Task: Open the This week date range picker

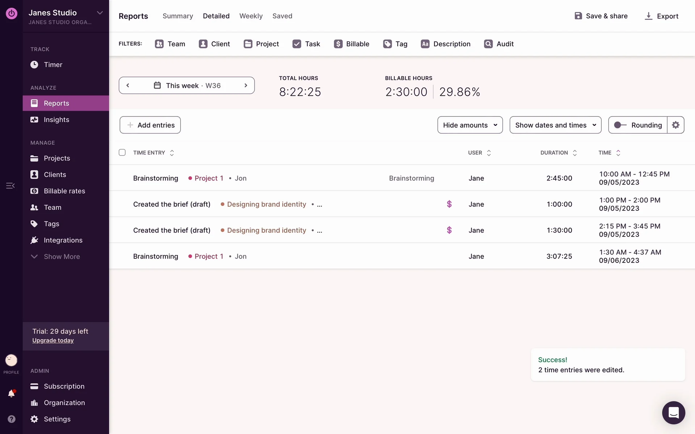Action: [x=187, y=85]
